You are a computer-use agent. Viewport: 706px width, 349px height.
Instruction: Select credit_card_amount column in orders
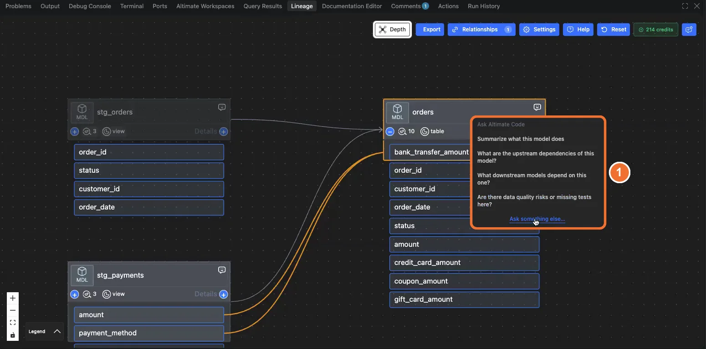(x=464, y=263)
